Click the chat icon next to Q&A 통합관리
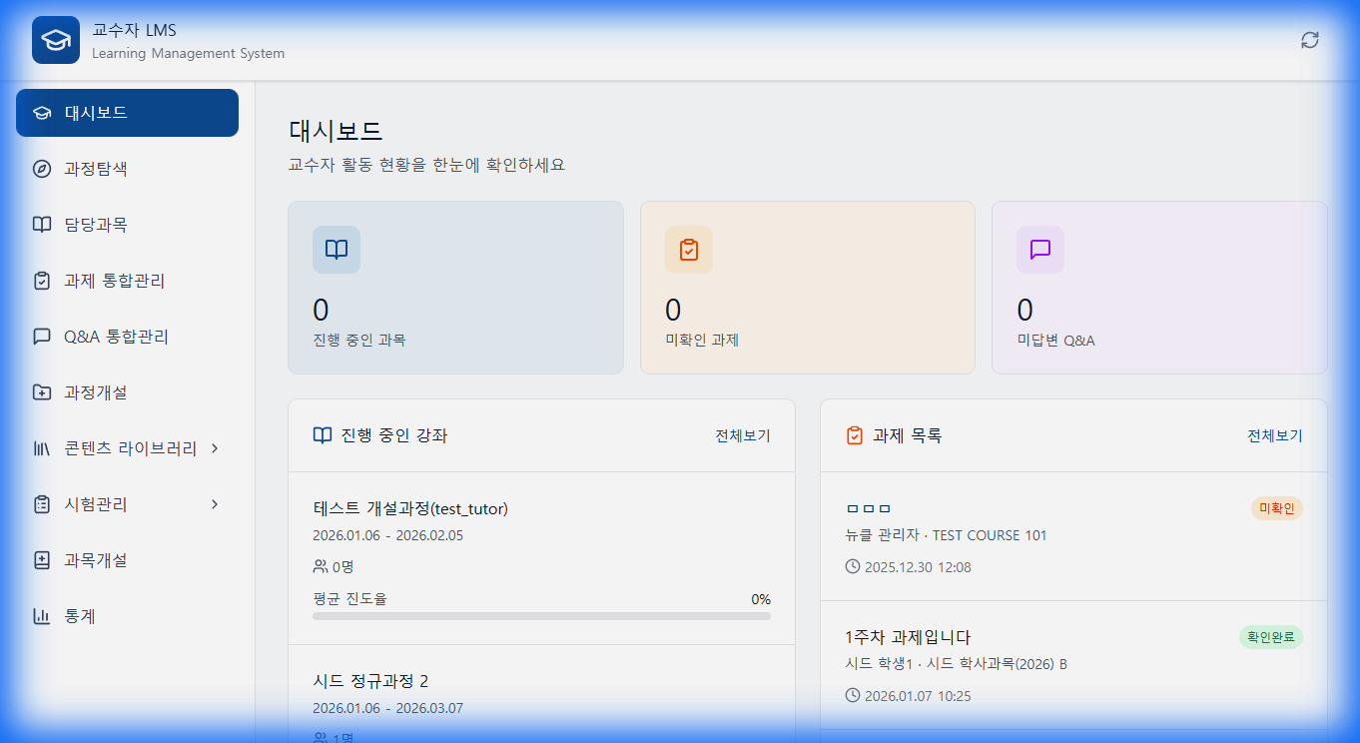 [x=41, y=337]
